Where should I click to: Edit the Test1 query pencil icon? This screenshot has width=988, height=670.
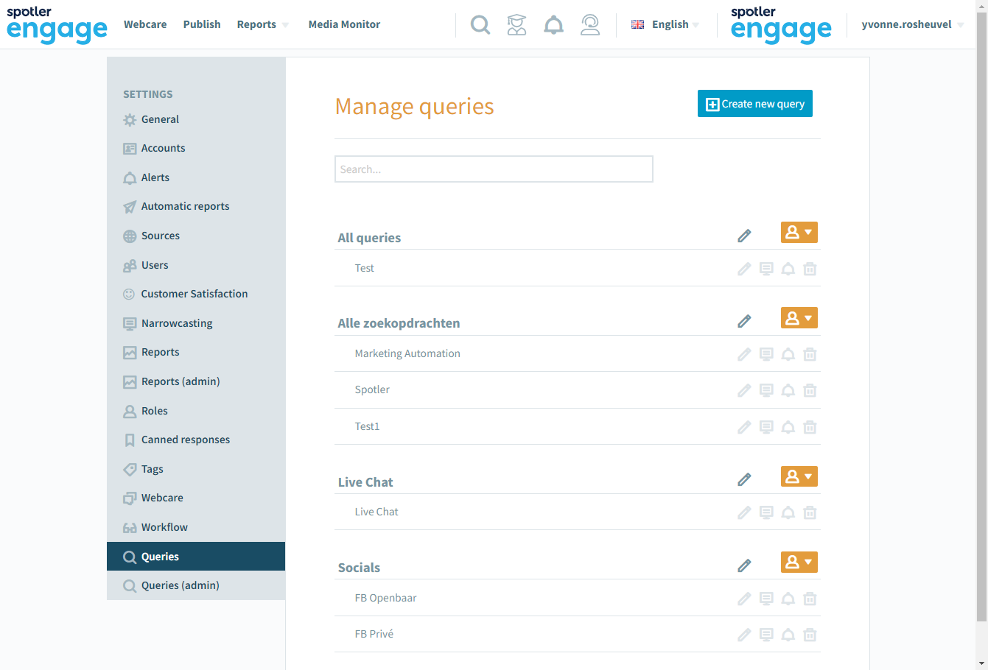(744, 427)
